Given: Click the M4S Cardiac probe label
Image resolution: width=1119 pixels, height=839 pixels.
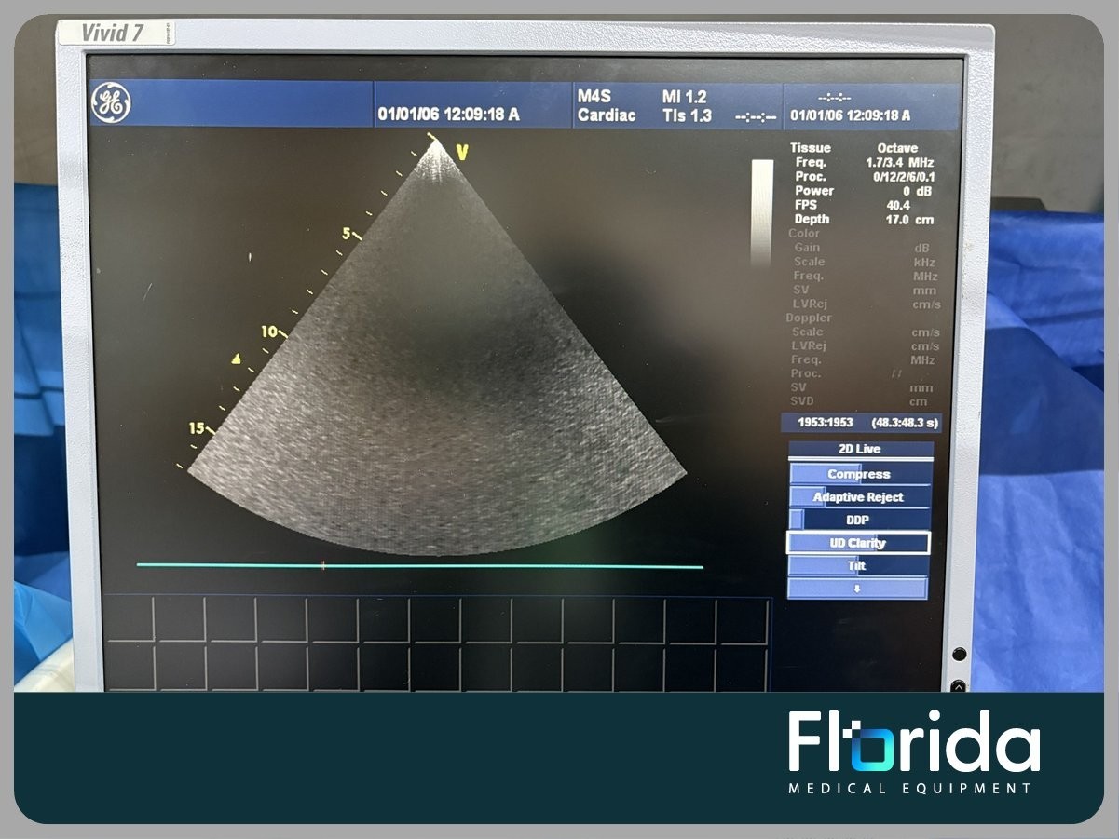Looking at the screenshot, I should [x=606, y=106].
